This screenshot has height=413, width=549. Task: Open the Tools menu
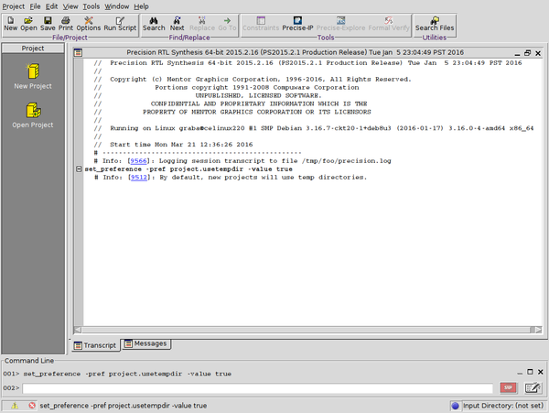(91, 5)
